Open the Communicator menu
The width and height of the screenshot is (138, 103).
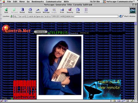click(54, 1)
